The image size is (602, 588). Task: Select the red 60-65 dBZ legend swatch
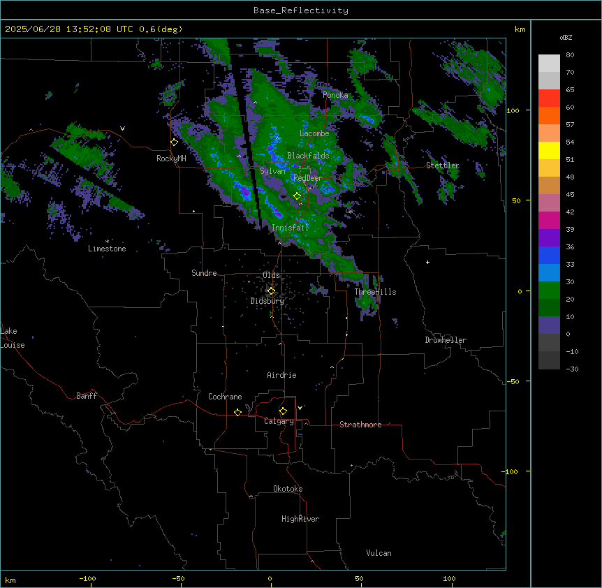click(x=549, y=98)
